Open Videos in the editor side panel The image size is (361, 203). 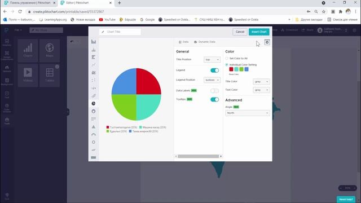pos(28,75)
